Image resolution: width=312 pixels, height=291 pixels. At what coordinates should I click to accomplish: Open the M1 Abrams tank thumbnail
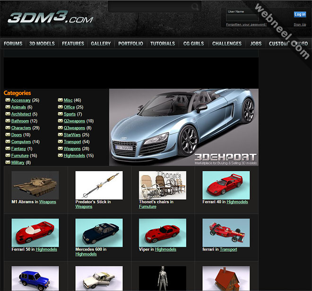pyautogui.click(x=35, y=185)
